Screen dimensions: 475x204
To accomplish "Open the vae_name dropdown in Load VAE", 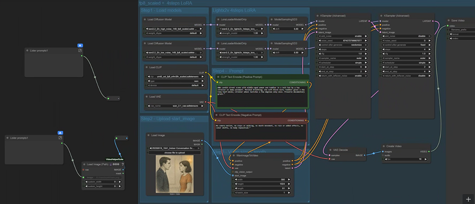I will (174, 105).
